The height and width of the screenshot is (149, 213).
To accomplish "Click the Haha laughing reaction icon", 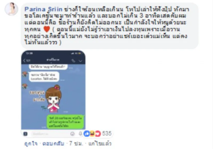I will tap(92, 134).
